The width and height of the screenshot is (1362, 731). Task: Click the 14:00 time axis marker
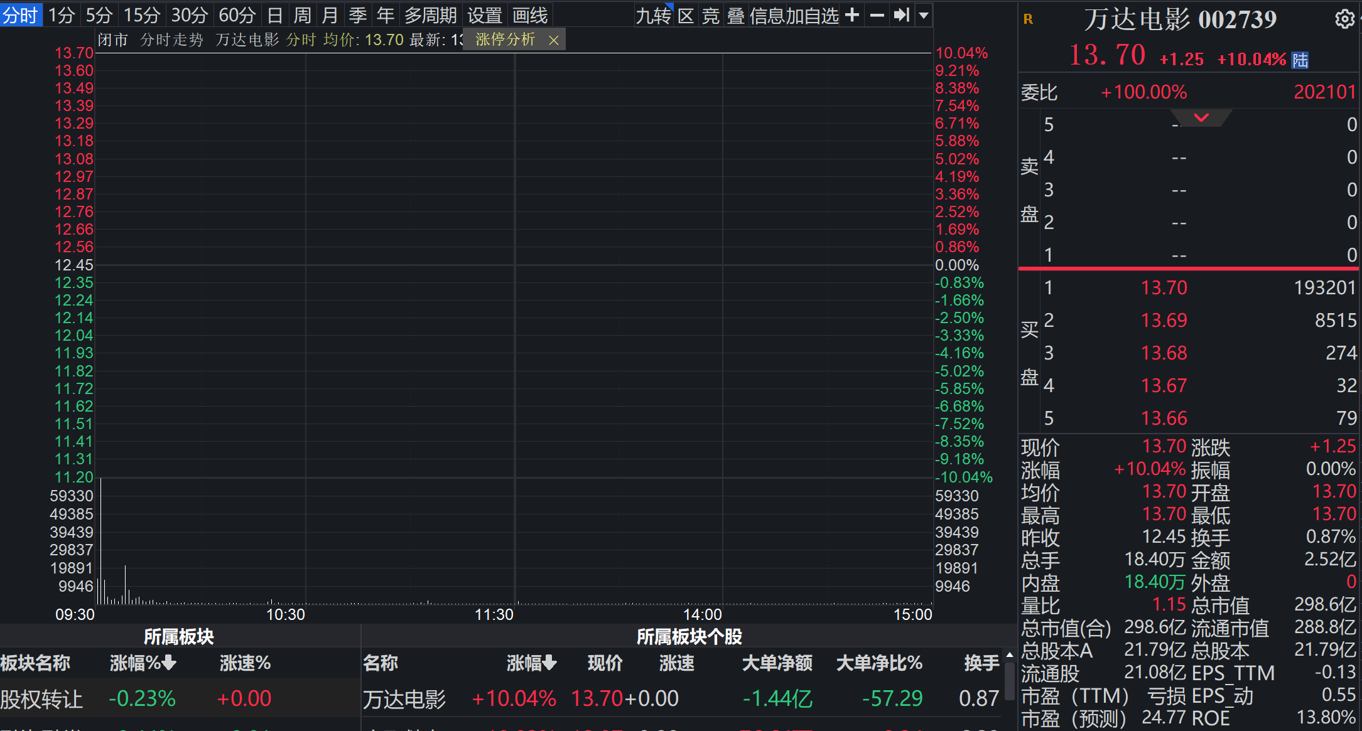702,614
